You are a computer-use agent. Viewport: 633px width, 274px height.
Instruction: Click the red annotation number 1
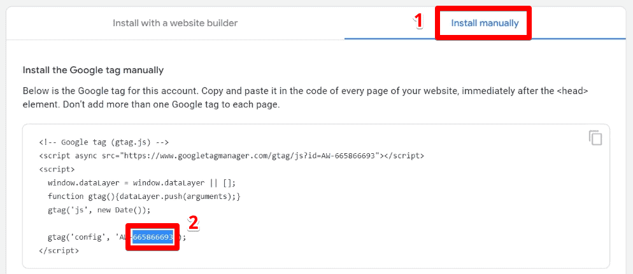419,22
